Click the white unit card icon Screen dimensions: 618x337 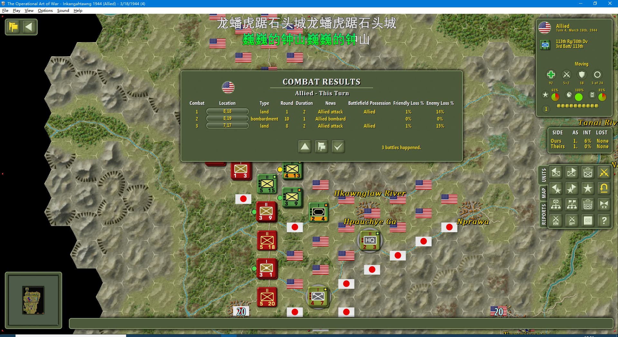588,221
